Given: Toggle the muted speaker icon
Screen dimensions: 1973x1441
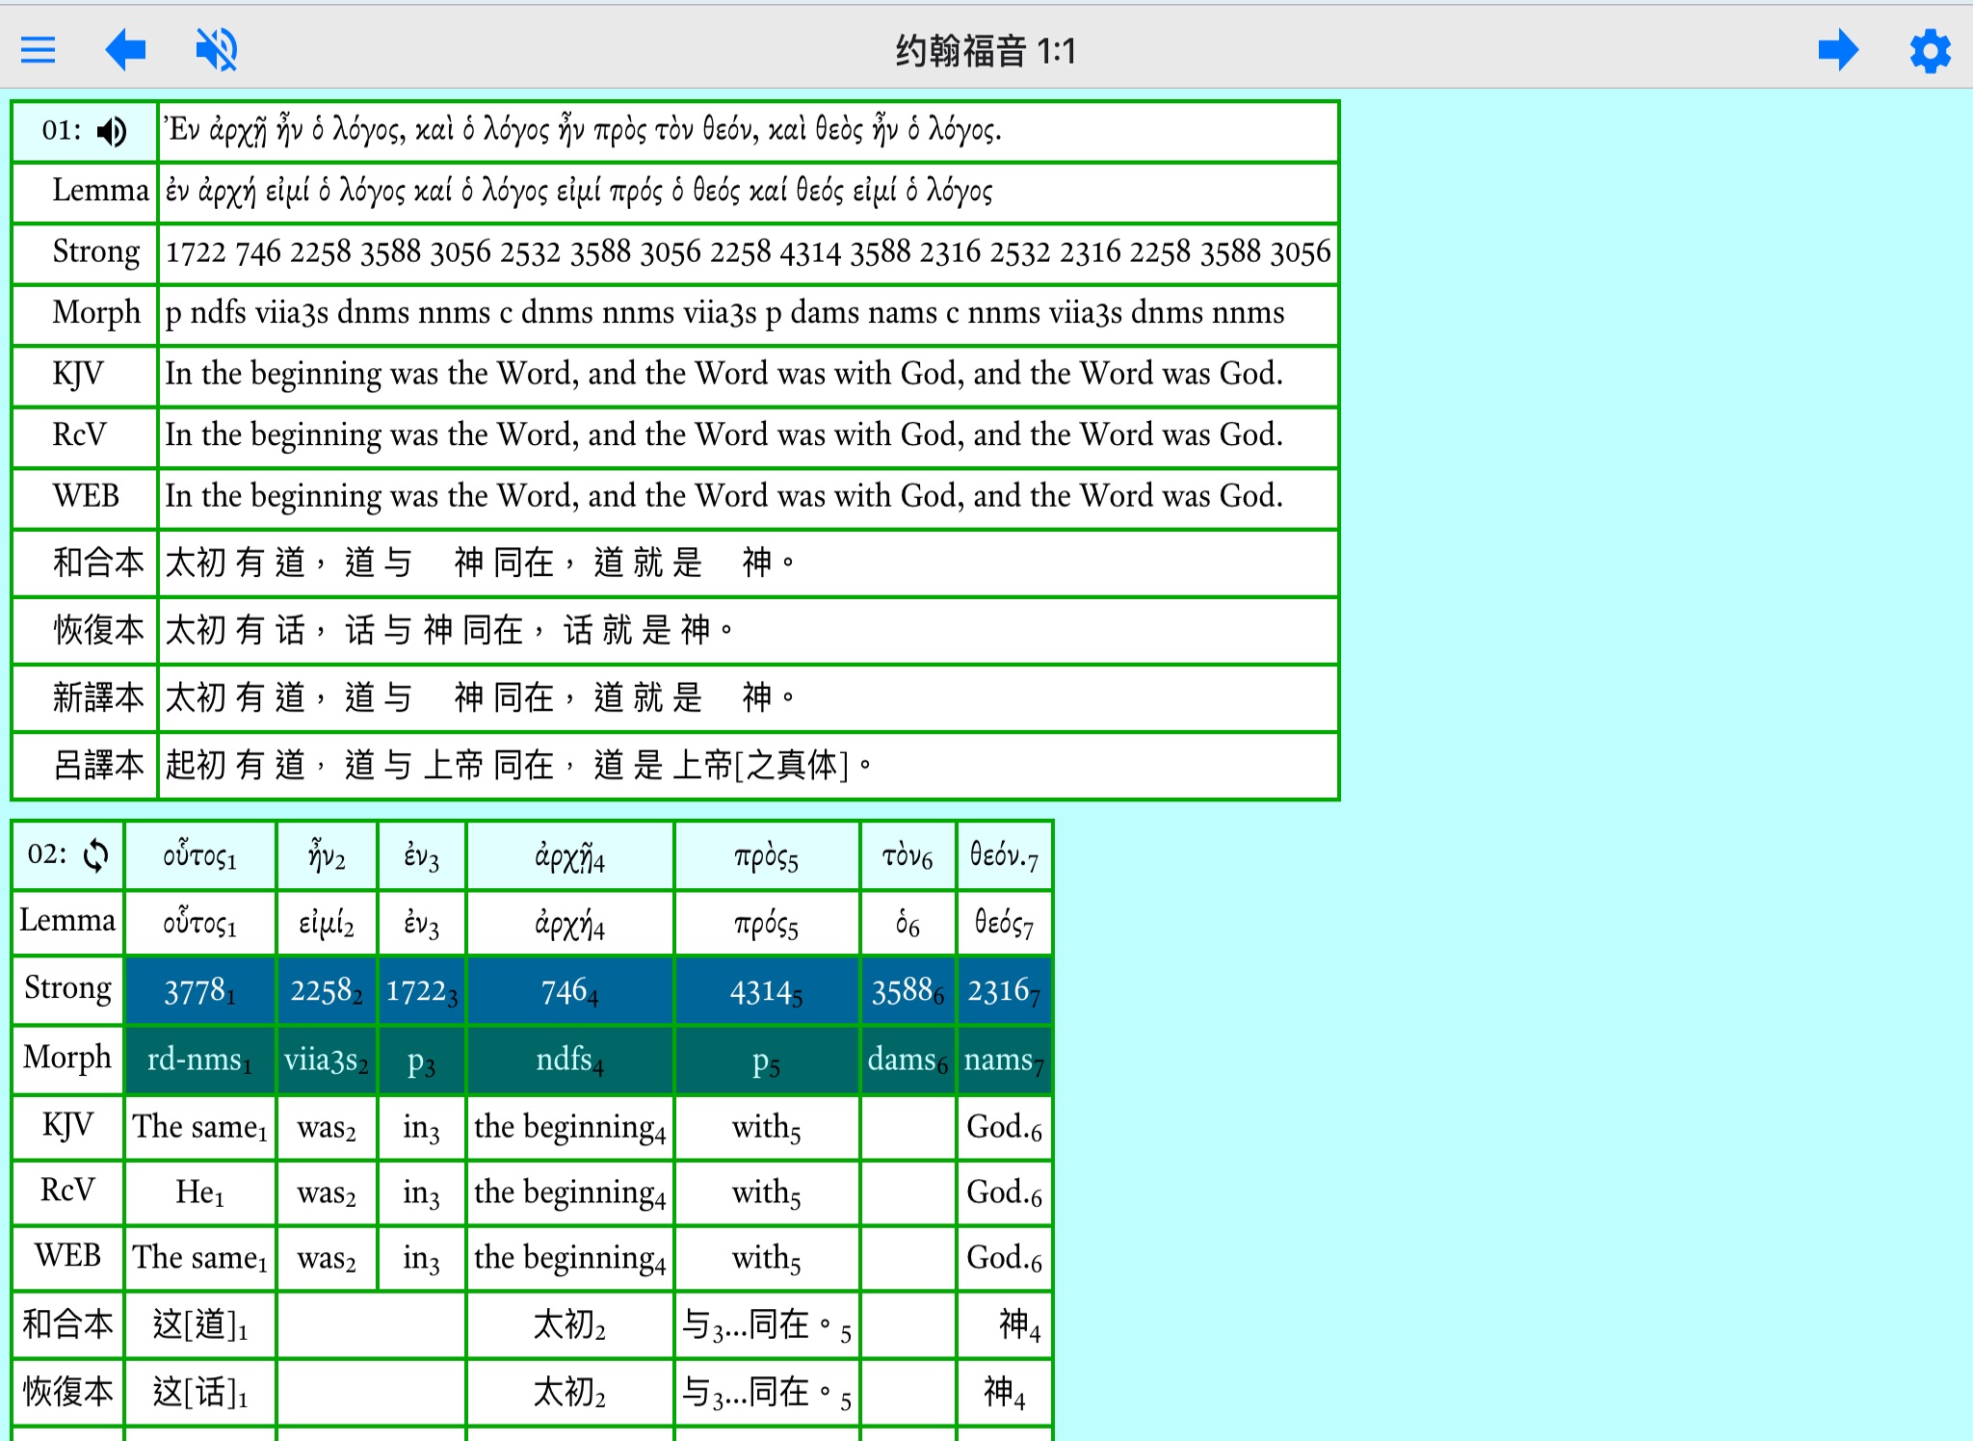Looking at the screenshot, I should pos(217,49).
